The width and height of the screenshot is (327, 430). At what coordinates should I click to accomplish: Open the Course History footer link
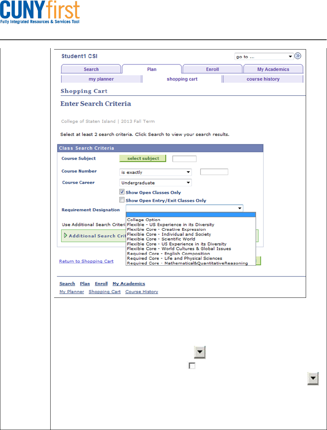142,292
